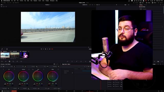Open the home project manager icon

tap(159, 91)
